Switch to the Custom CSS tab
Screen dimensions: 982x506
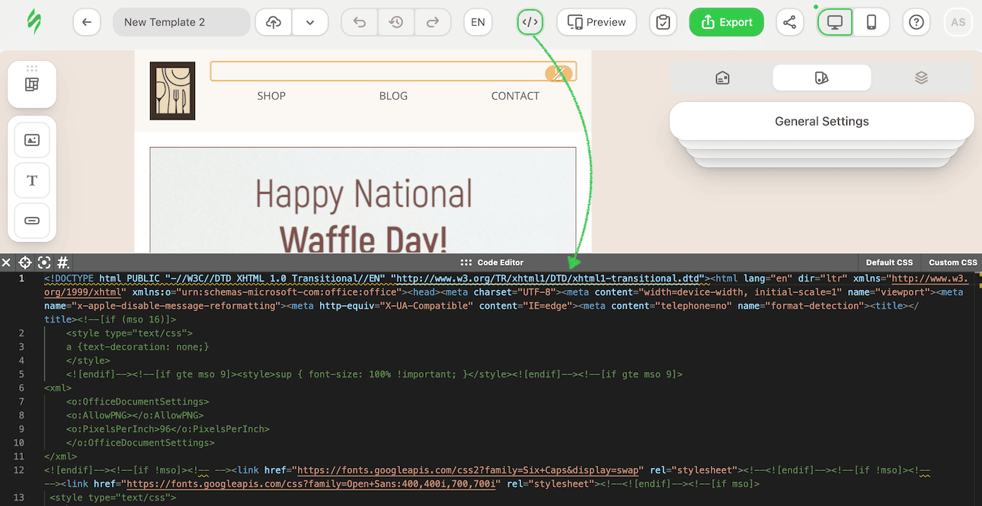(952, 262)
